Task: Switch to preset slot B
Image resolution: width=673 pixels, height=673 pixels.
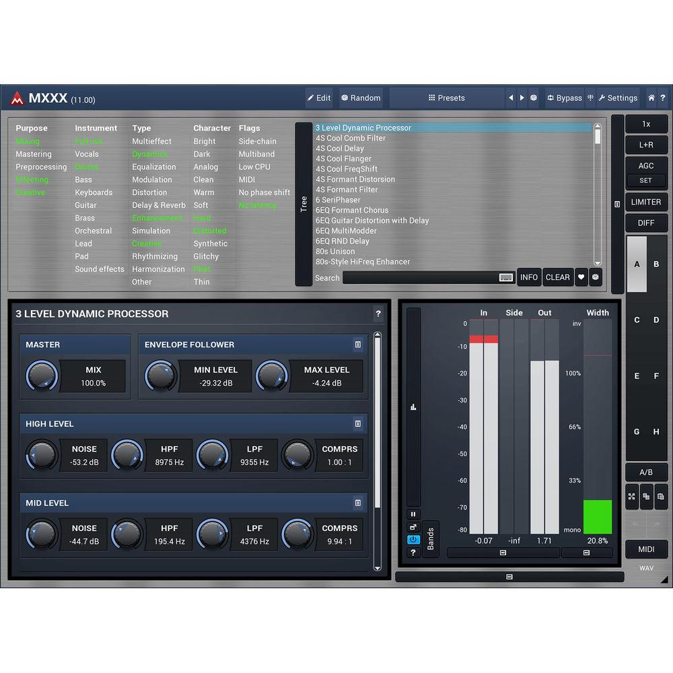Action: coord(656,264)
